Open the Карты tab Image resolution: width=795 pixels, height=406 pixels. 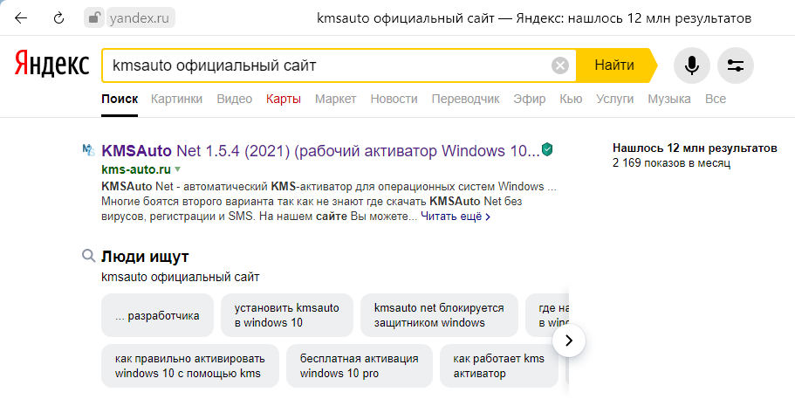click(284, 99)
